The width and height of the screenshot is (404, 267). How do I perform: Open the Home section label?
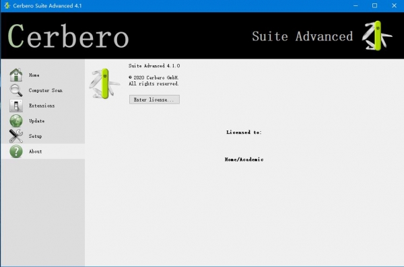pyautogui.click(x=34, y=75)
